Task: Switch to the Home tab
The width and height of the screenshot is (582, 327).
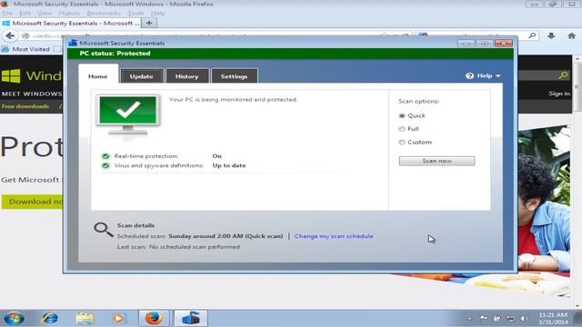Action: (x=98, y=76)
